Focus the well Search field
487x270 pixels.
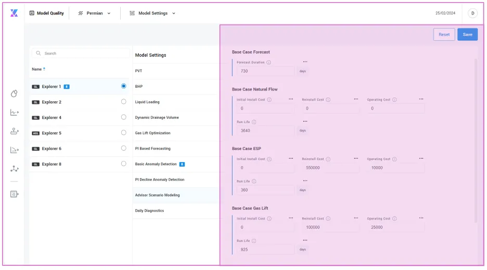pos(81,53)
